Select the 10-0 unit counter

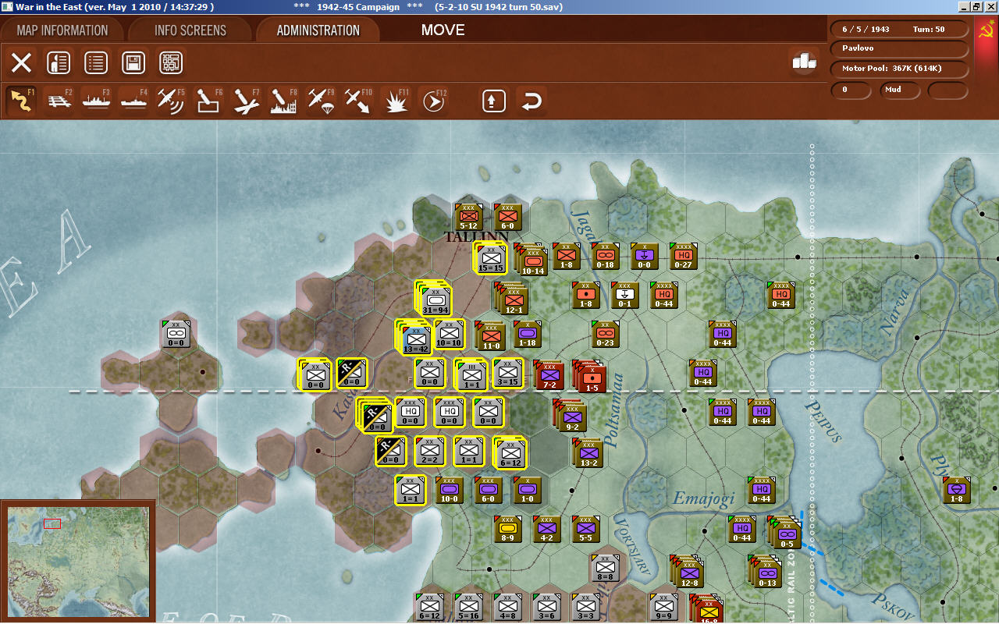[449, 490]
